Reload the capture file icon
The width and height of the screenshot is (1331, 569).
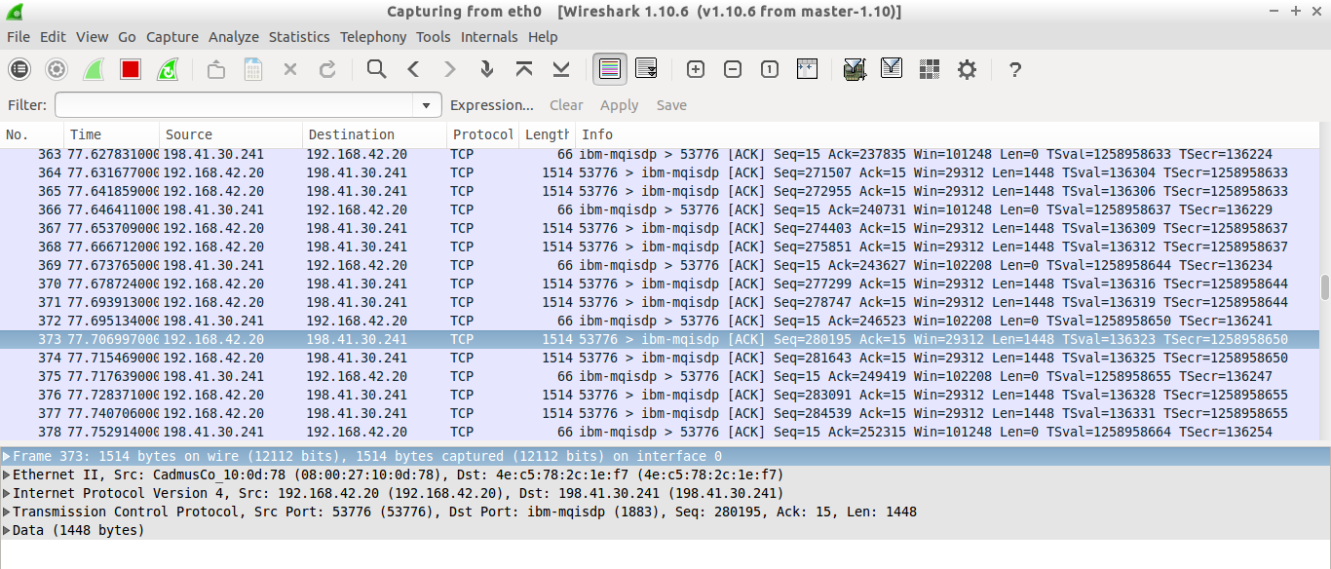[327, 69]
